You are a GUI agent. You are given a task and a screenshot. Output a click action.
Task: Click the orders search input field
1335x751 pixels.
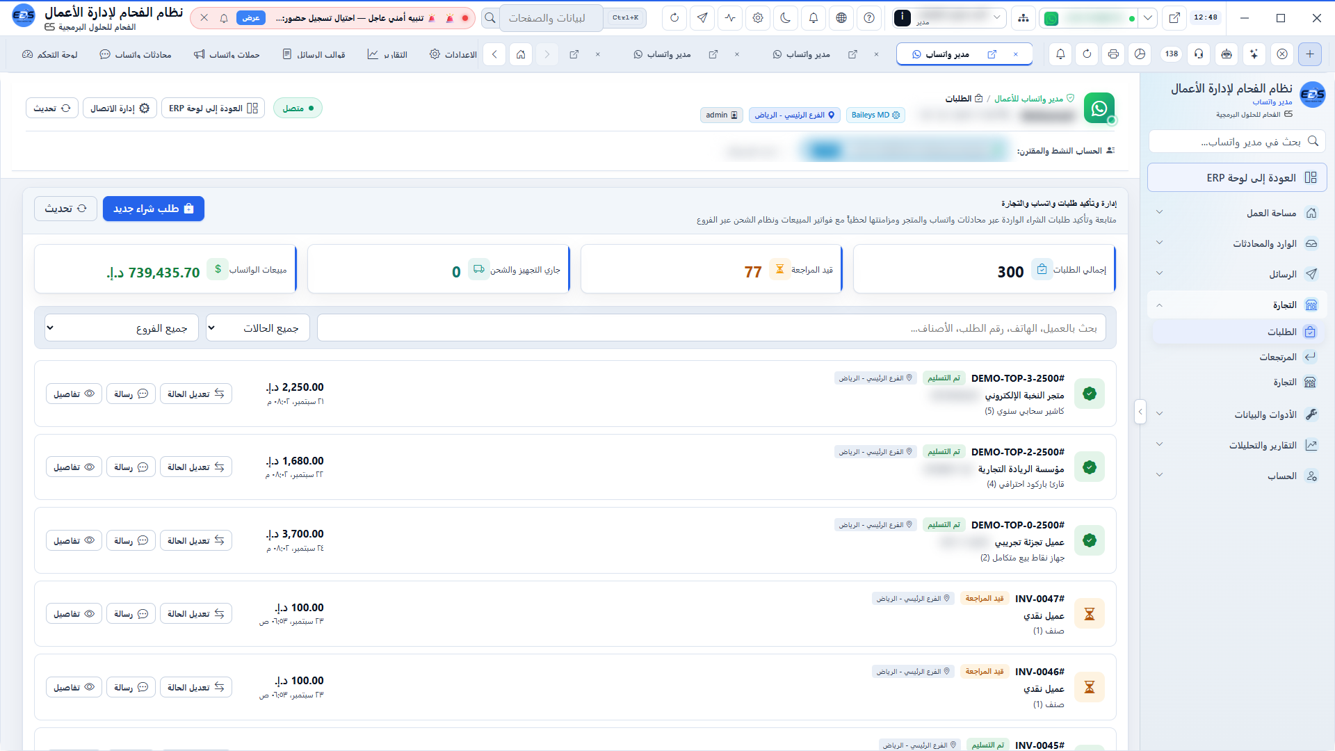[x=711, y=328]
